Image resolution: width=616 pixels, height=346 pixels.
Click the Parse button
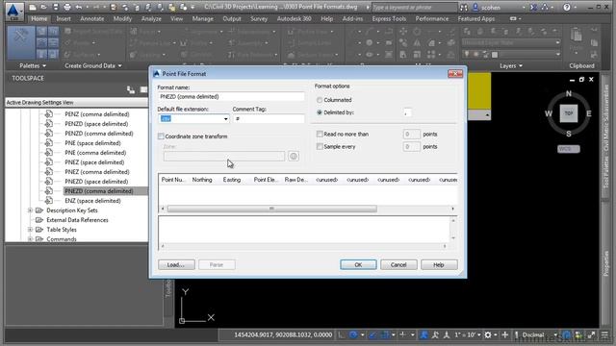pos(217,265)
